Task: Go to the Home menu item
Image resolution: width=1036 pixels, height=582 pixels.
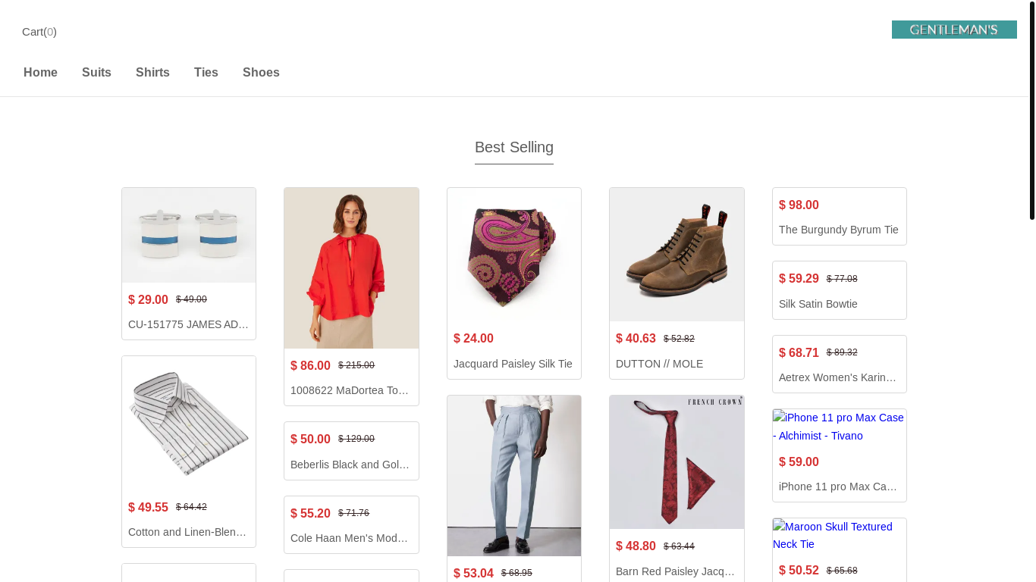Action: point(40,73)
